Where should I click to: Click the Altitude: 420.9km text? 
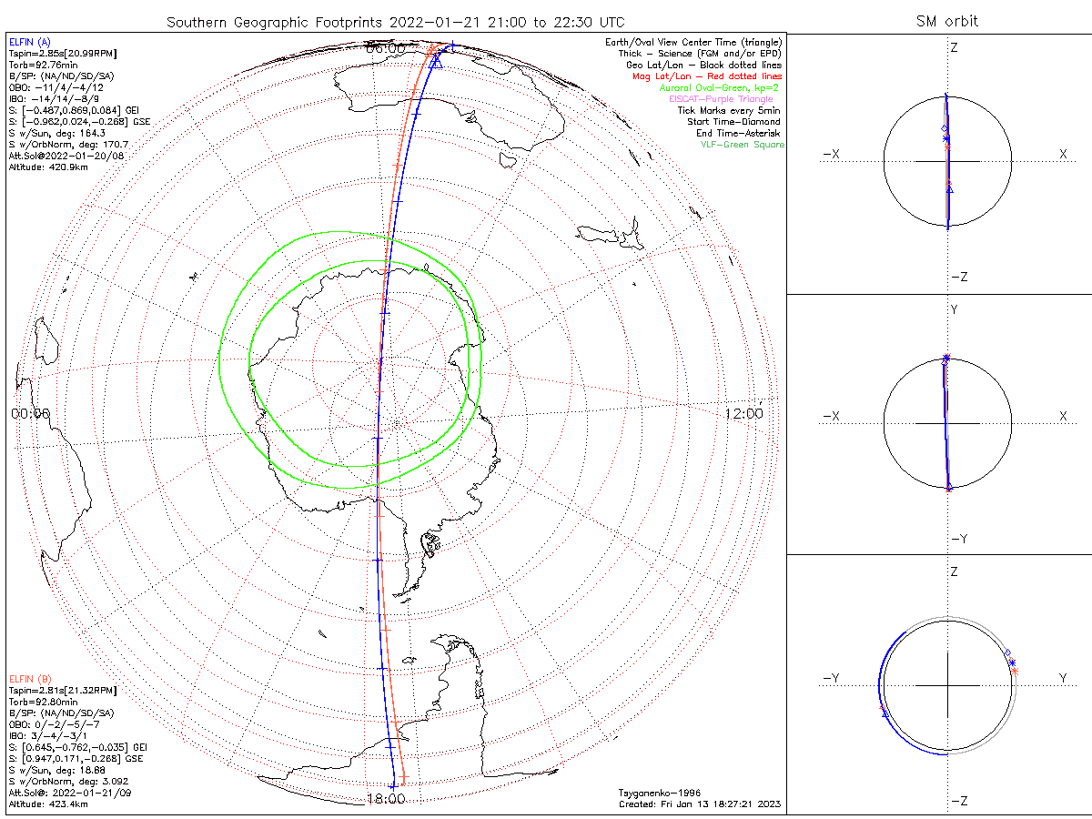click(47, 167)
